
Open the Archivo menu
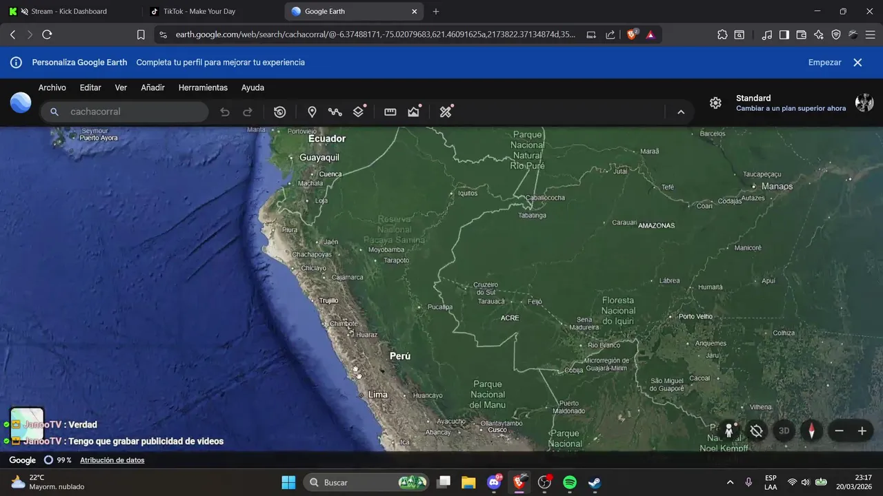click(52, 87)
